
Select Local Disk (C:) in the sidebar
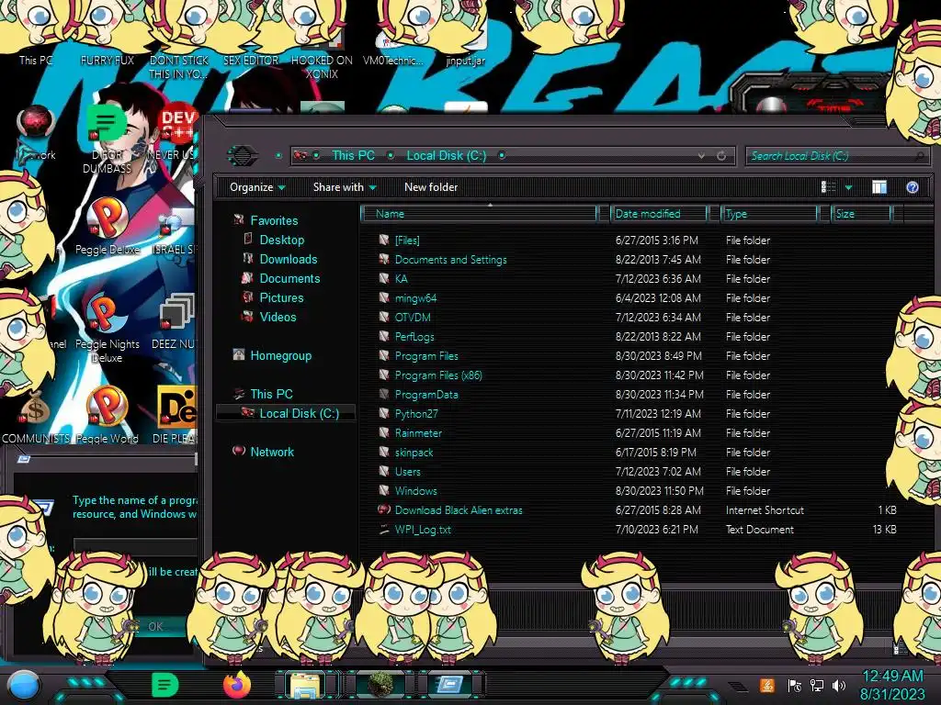click(x=299, y=413)
